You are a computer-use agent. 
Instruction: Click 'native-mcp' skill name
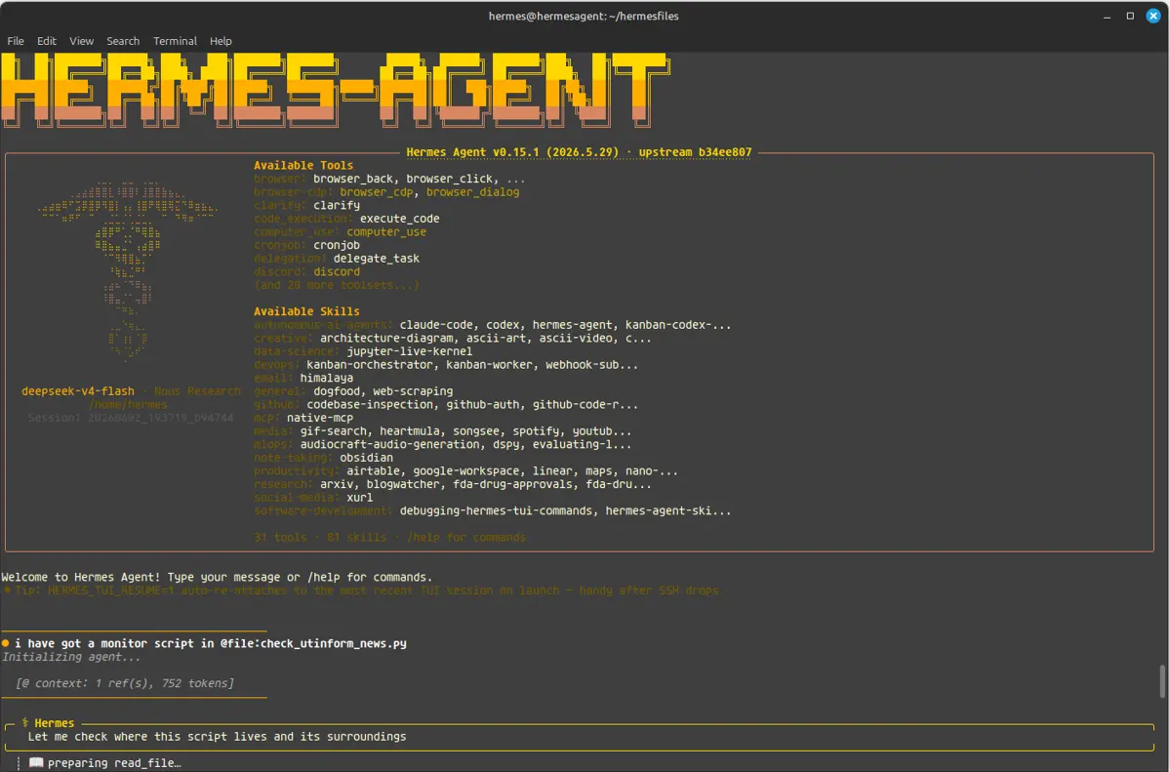click(x=320, y=418)
